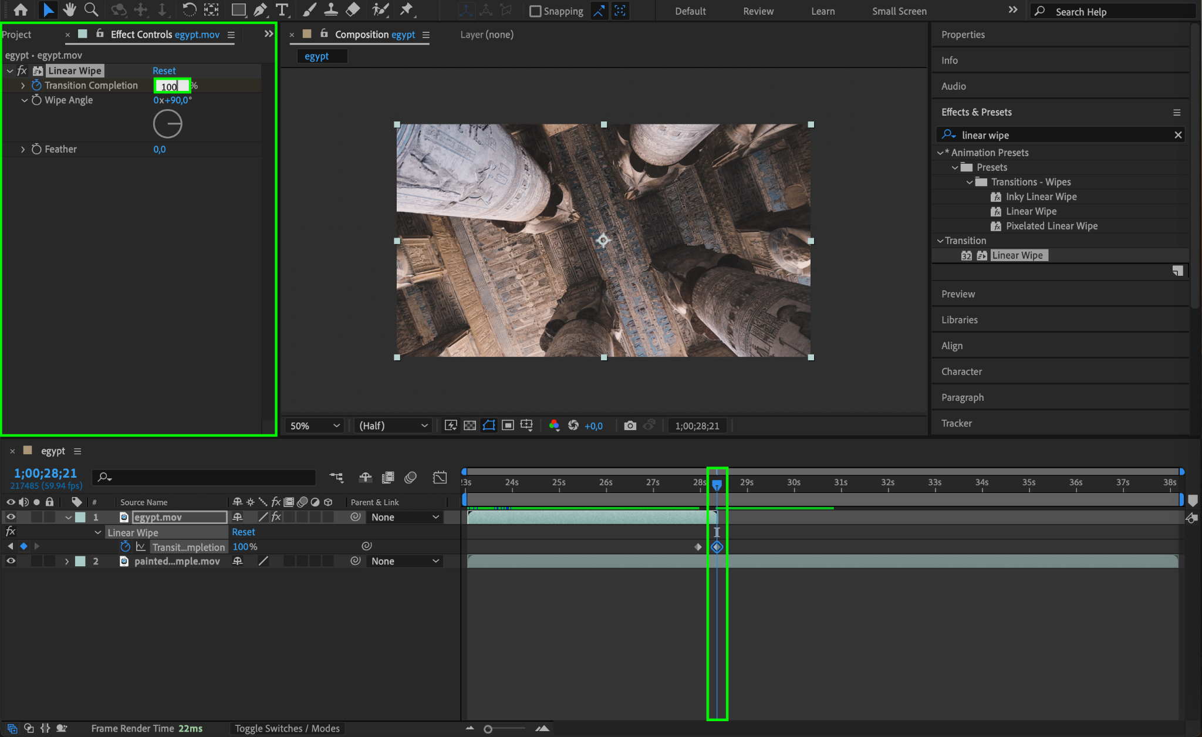Select the Puppet Pin tool

click(406, 9)
